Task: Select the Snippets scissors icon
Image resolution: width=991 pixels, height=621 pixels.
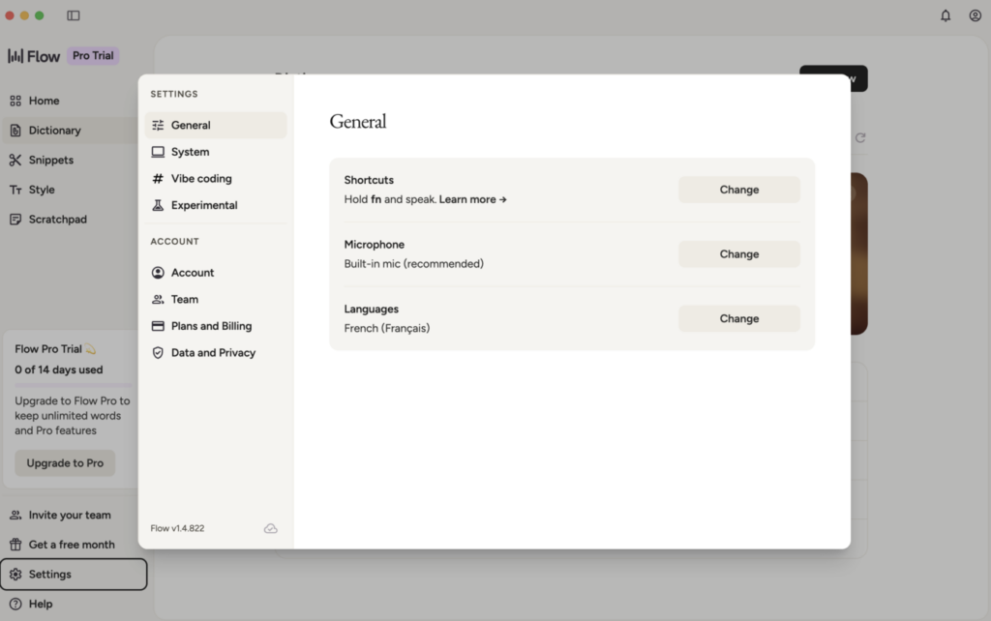Action: [16, 160]
